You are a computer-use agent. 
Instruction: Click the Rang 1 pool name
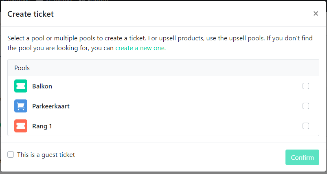coord(42,126)
